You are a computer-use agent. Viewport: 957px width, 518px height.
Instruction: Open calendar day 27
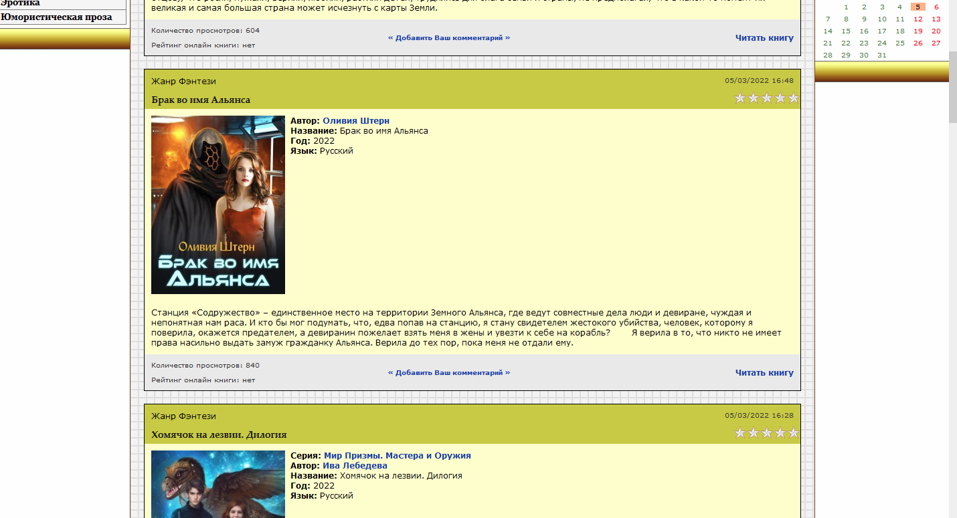pos(936,43)
